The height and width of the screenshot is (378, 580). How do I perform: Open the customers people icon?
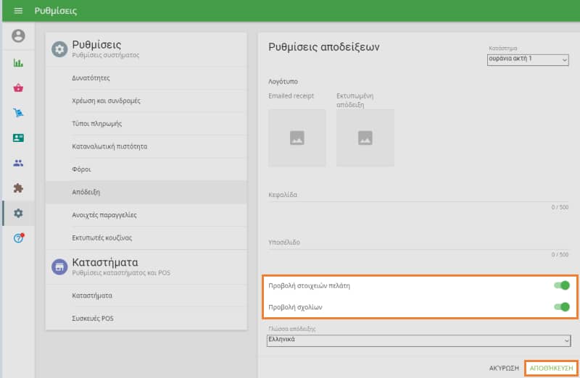click(18, 163)
